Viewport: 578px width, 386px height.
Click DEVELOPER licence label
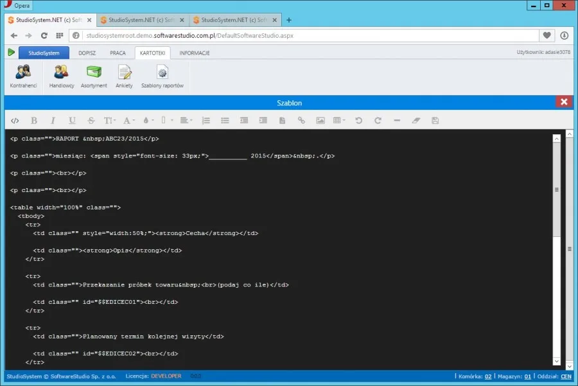166,376
